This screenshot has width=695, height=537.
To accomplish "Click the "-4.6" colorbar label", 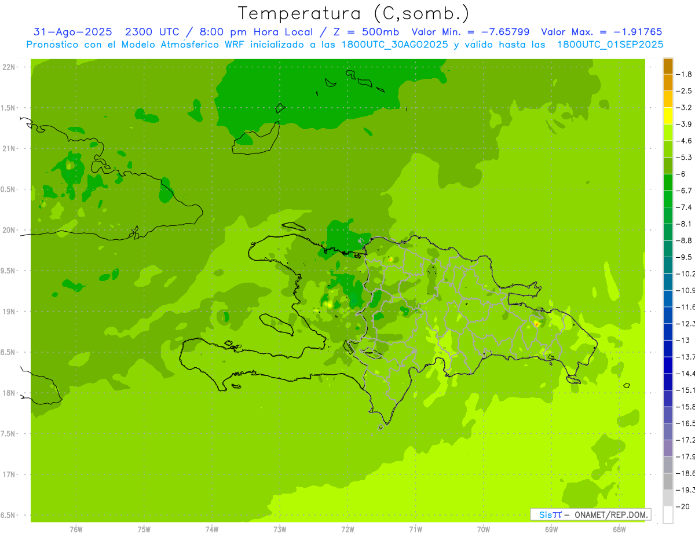I will (x=685, y=141).
